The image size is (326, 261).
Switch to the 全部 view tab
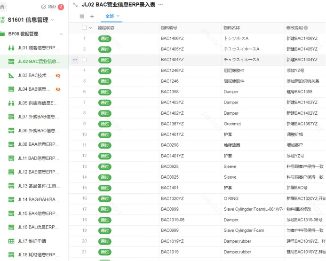click(x=110, y=16)
